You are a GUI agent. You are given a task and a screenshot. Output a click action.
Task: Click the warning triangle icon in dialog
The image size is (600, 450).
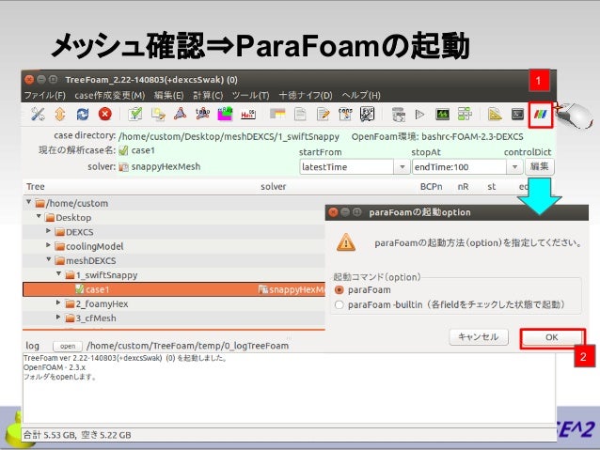346,242
